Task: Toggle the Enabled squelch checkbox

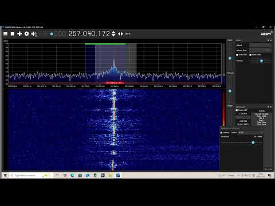Action: (x=222, y=133)
